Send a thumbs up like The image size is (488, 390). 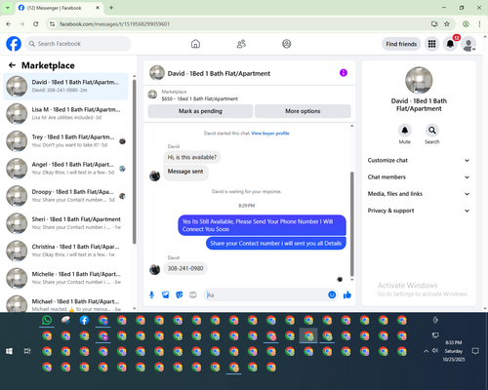click(x=347, y=294)
